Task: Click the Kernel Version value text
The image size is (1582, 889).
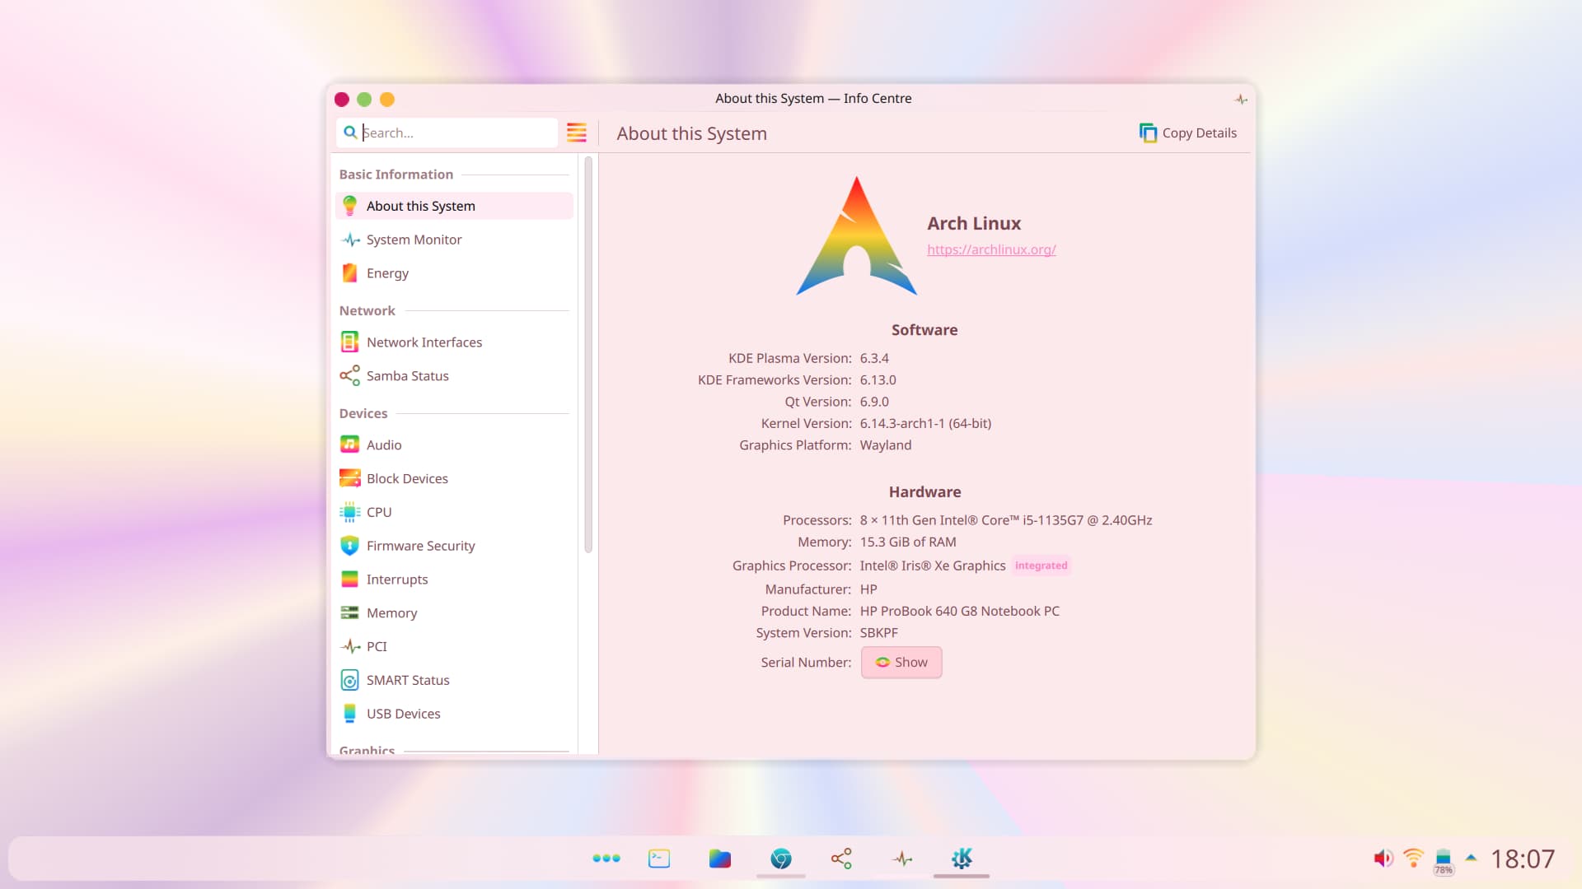Action: (925, 423)
